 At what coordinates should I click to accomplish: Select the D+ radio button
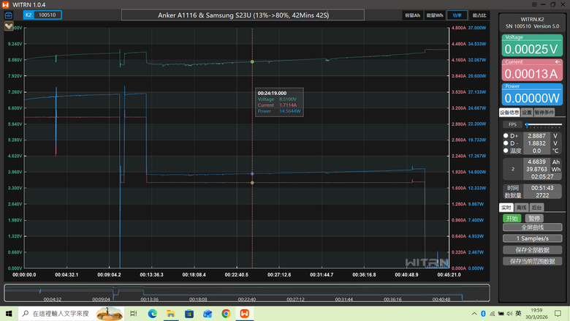tap(506, 135)
